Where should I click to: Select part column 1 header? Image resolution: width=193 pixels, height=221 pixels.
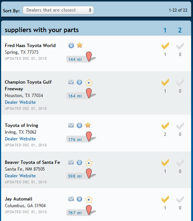(165, 30)
